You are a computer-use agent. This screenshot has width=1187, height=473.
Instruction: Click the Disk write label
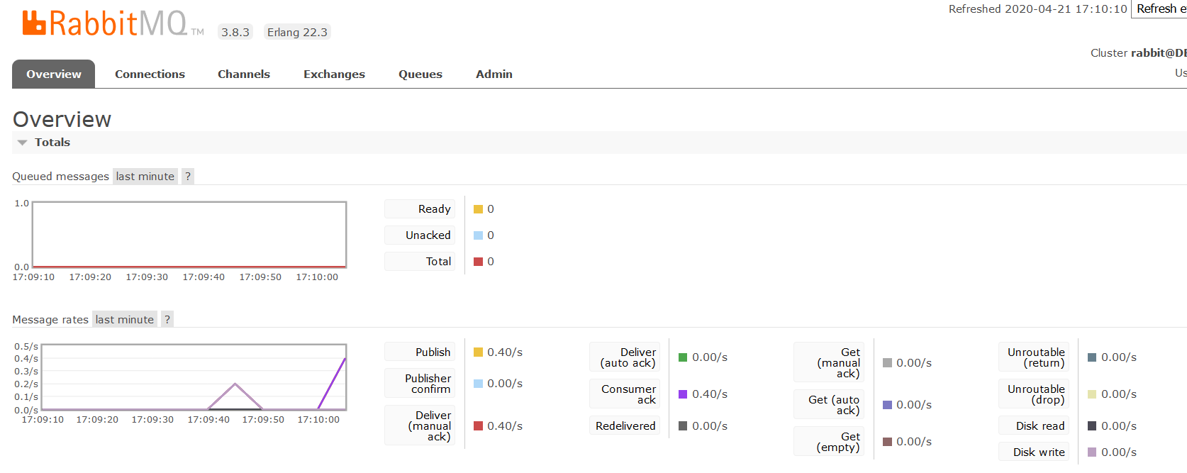[x=1034, y=452]
